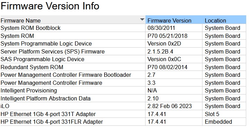Click iLO version 2.82 Feb 06 2023 cell
Image resolution: width=249 pixels, height=131 pixels.
coord(174,106)
